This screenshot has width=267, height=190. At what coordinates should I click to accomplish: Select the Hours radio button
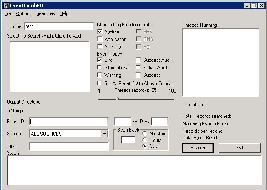(145, 140)
